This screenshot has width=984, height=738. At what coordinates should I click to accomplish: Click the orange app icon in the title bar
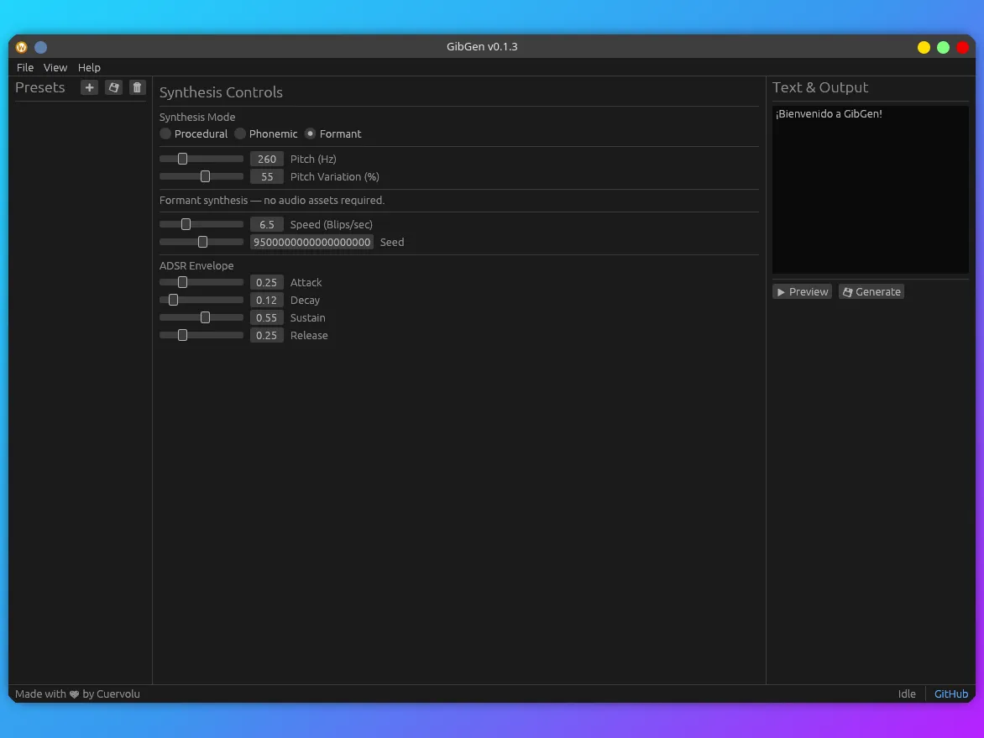22,47
